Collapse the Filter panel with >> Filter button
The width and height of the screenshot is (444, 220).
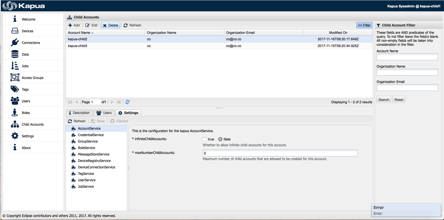[364, 25]
